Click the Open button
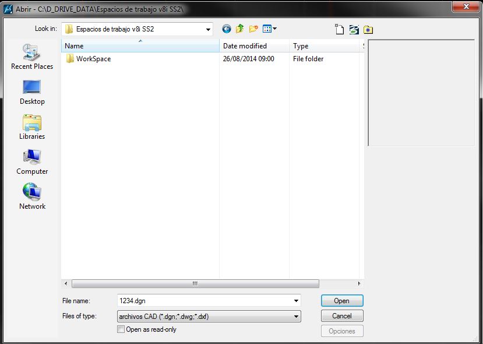 [x=342, y=301]
